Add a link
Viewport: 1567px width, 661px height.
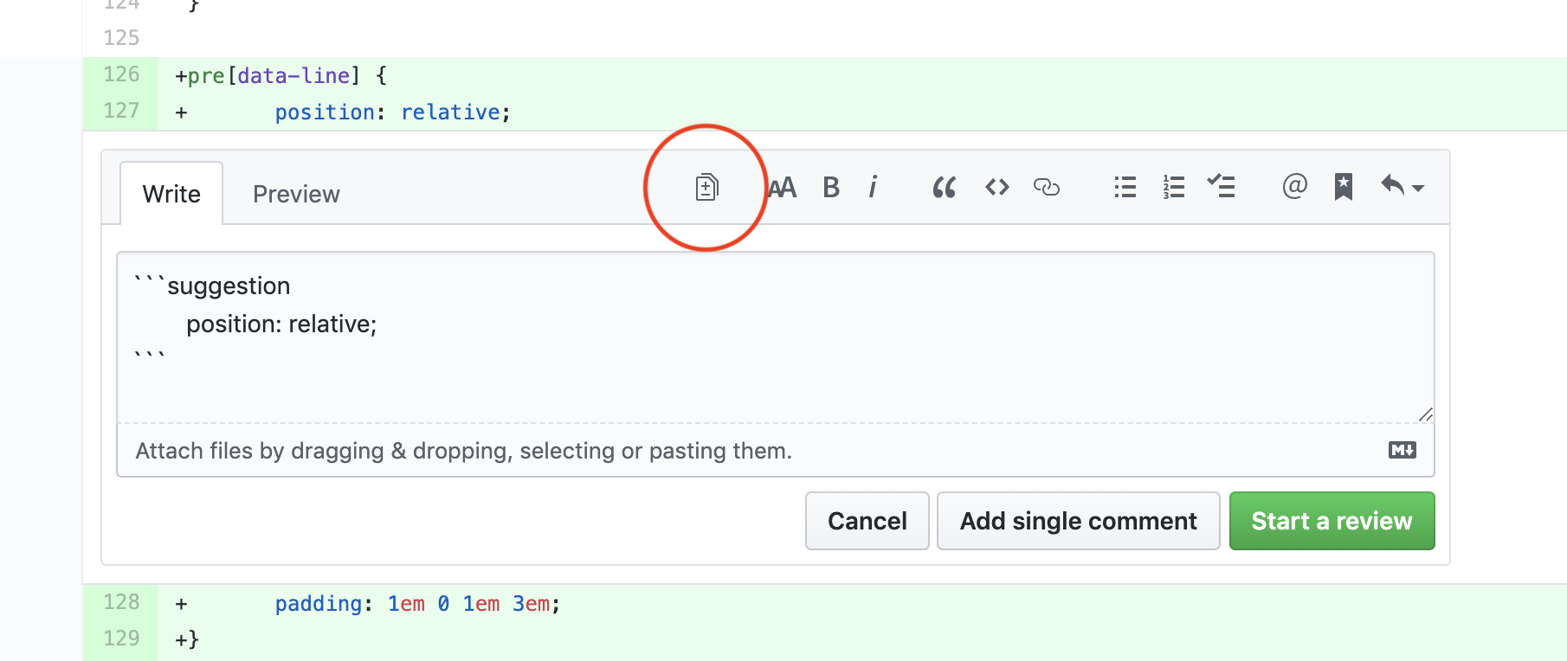1047,187
